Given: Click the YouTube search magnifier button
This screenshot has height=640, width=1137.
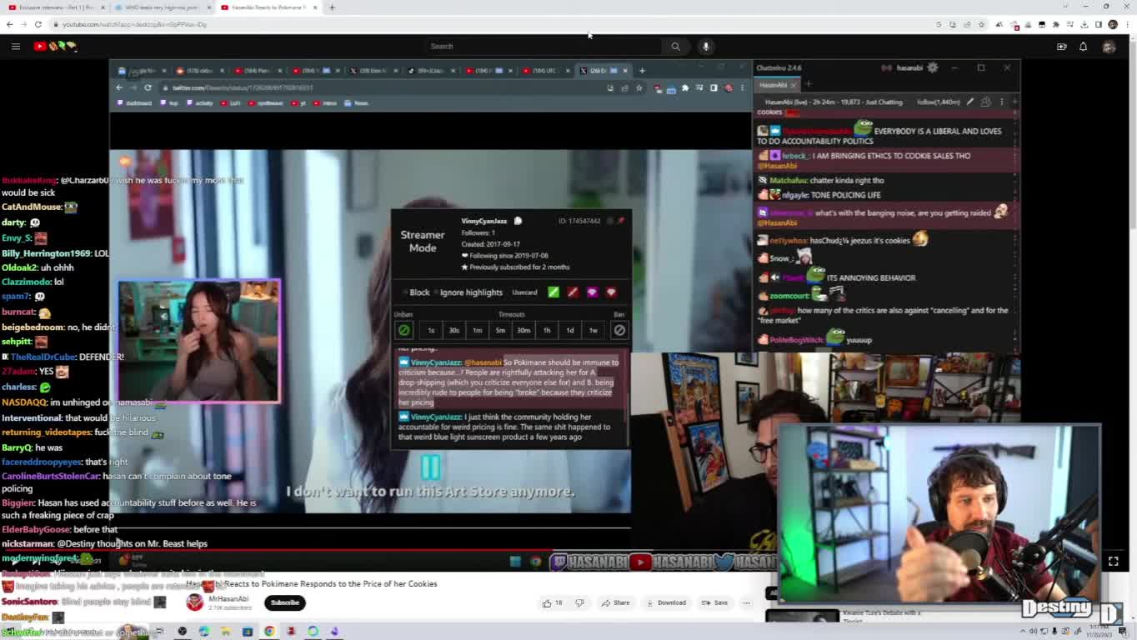Looking at the screenshot, I should [675, 47].
